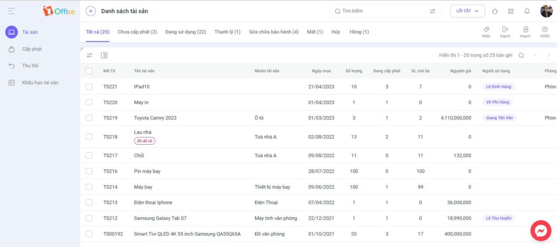Switch to Hỏng (1) tab

(359, 32)
